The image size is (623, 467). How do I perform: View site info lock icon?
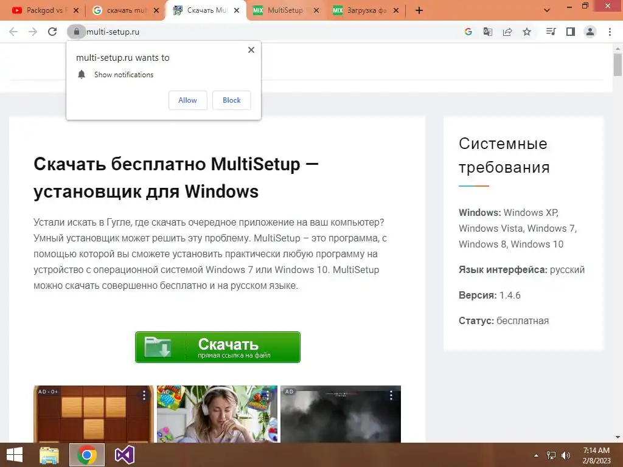tap(76, 32)
